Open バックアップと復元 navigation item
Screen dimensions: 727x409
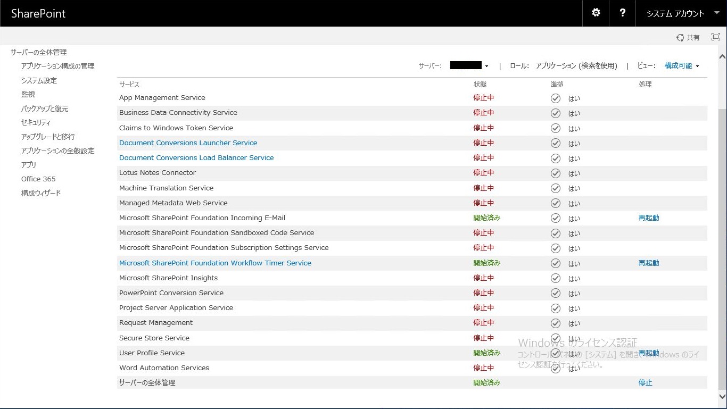pyautogui.click(x=45, y=108)
